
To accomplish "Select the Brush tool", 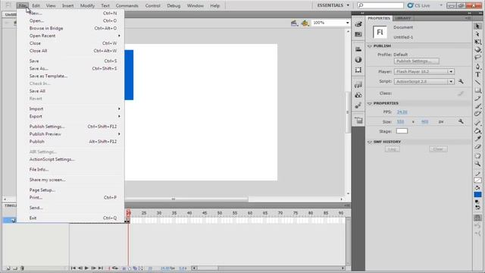I will (477, 106).
